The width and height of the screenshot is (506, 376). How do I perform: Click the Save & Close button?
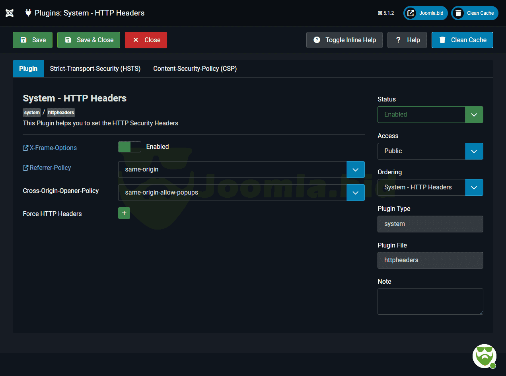[89, 40]
